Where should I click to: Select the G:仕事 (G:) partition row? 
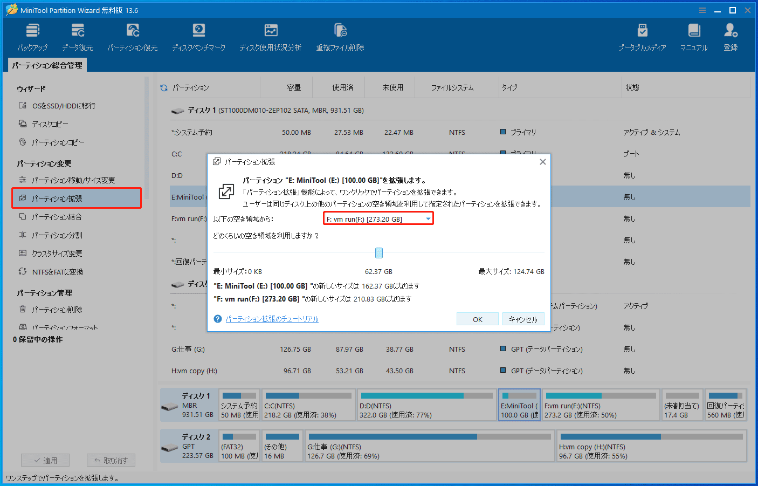(460, 349)
